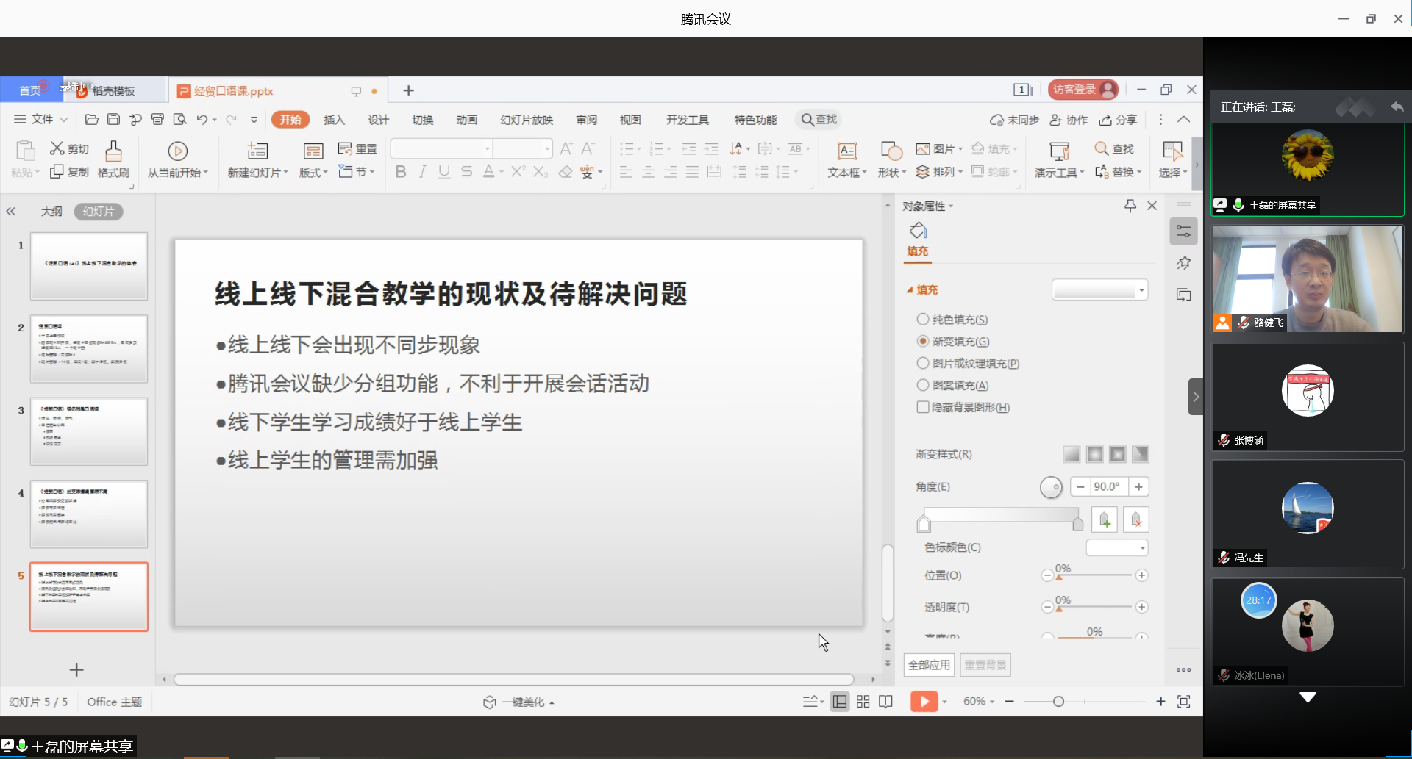
Task: Switch to slide sorter grid view
Action: point(863,702)
